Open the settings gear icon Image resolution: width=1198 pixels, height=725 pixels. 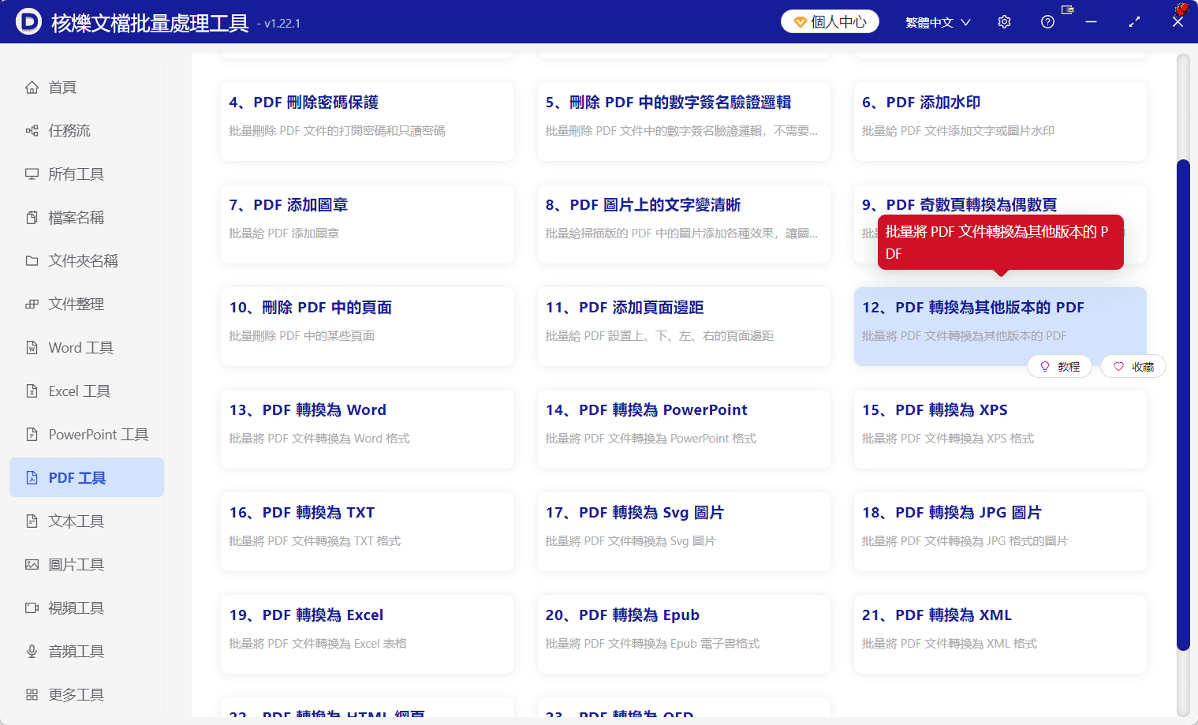1004,22
